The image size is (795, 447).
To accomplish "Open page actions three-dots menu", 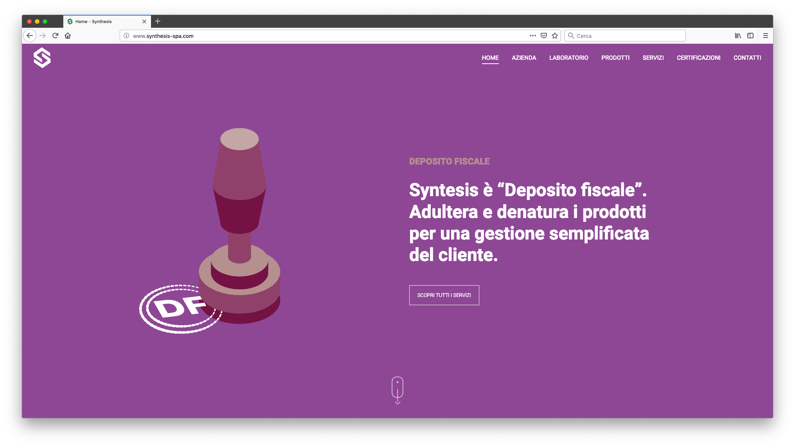I will (x=532, y=36).
